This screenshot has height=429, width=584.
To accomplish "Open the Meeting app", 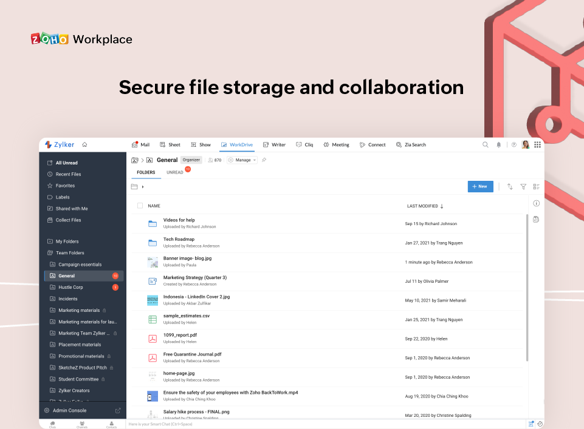I will pyautogui.click(x=336, y=144).
